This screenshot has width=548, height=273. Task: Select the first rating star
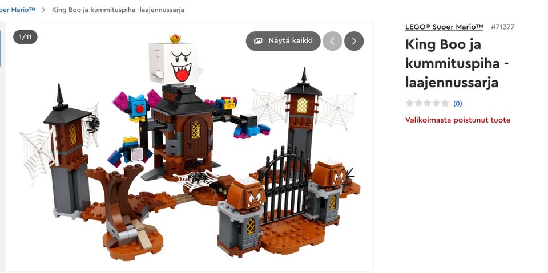409,103
